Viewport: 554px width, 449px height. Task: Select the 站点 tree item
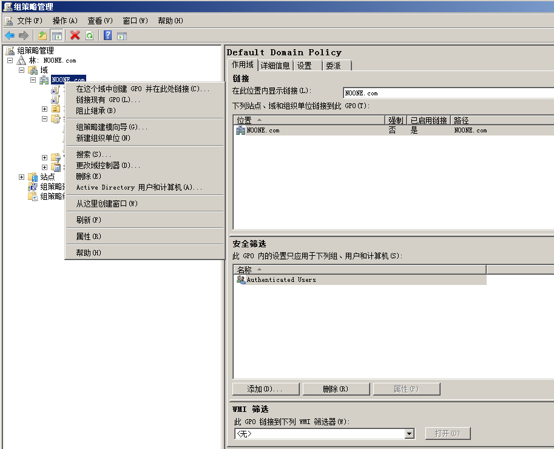click(x=47, y=177)
